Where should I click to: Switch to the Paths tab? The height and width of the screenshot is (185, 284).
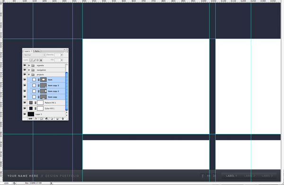click(37, 51)
